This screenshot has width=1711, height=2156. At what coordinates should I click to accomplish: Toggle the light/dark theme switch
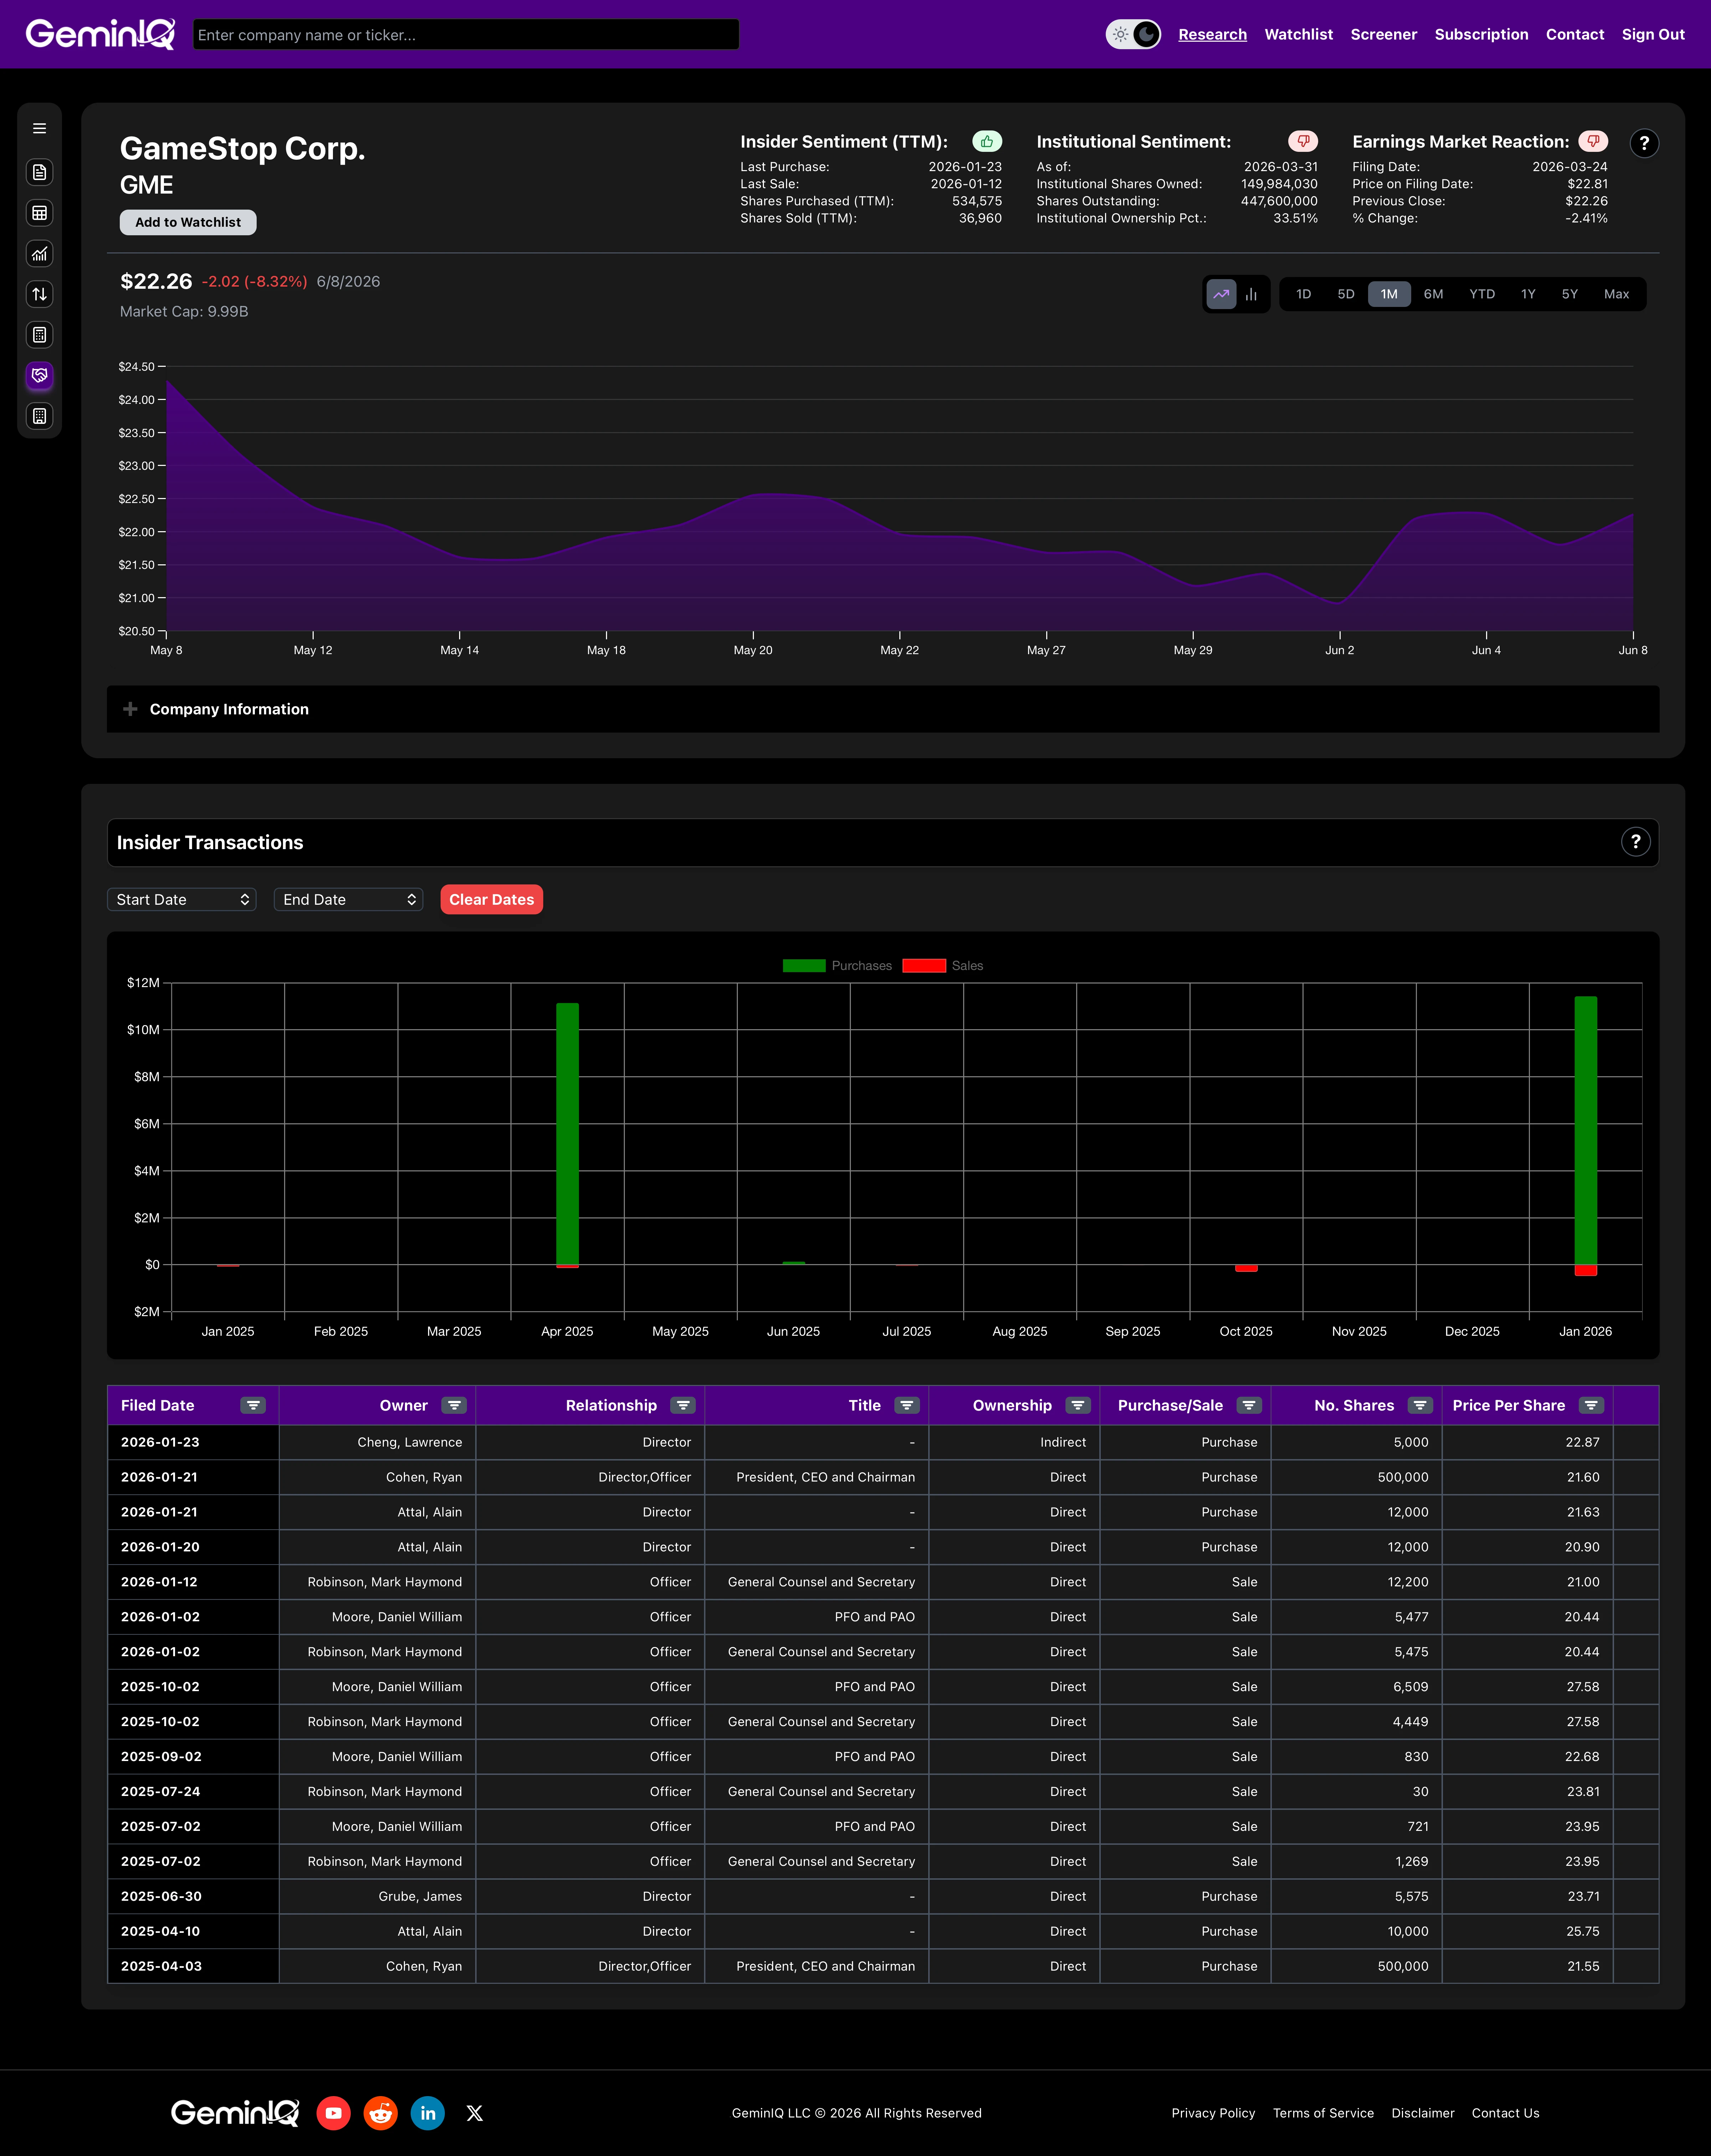[x=1133, y=34]
